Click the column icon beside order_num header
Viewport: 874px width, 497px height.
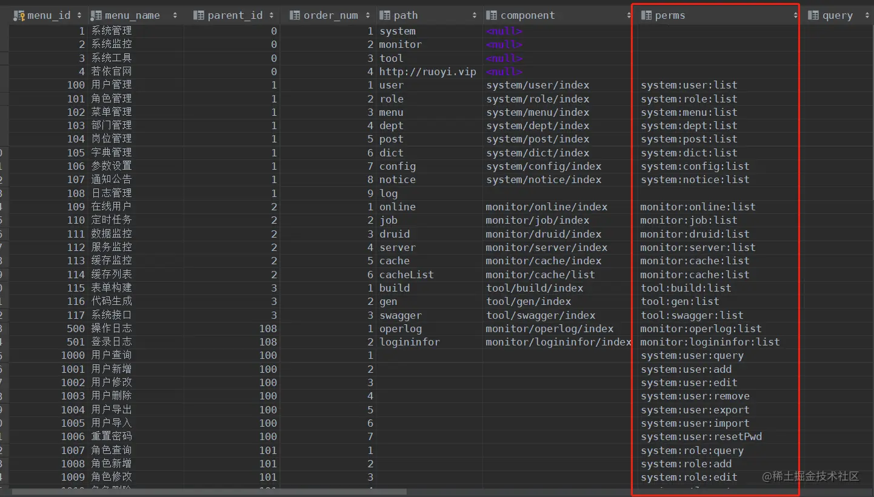(295, 16)
